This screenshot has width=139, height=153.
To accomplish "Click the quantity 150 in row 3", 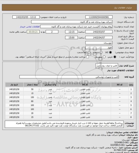I will 32,97.
